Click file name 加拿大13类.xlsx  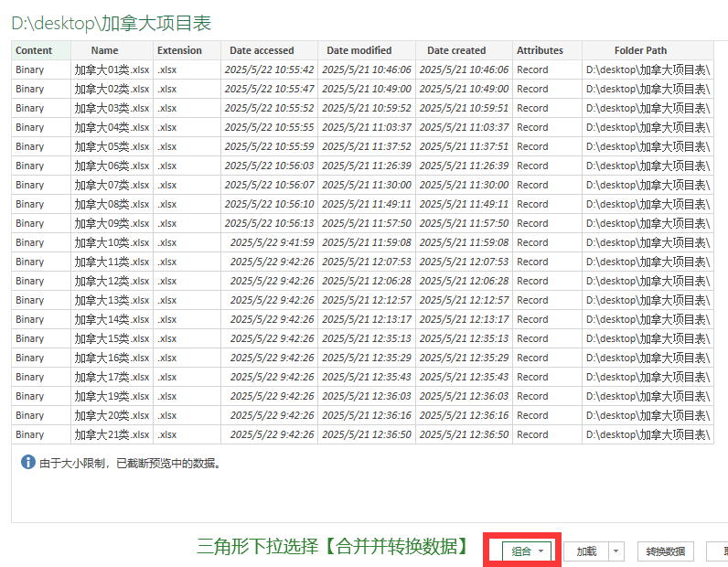pyautogui.click(x=112, y=300)
